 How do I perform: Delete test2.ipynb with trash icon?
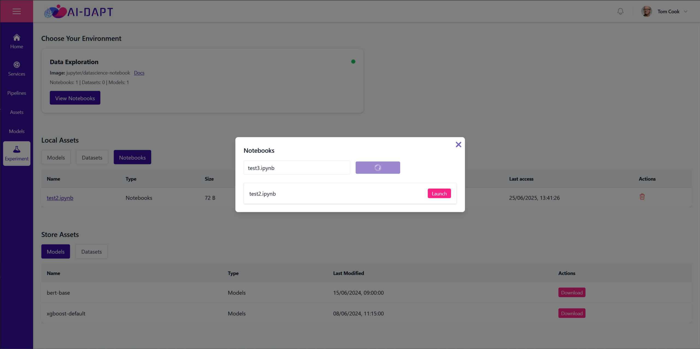pyautogui.click(x=642, y=197)
